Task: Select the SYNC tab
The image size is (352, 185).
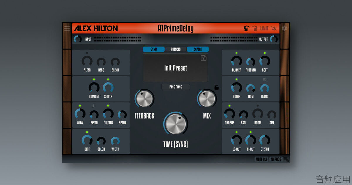Action: click(154, 49)
